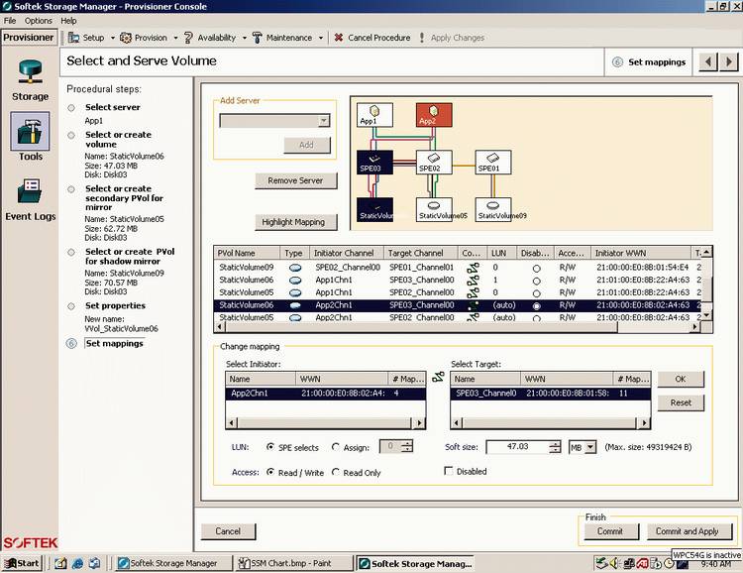
Task: Select the Tools sidebar icon
Action: pos(30,131)
